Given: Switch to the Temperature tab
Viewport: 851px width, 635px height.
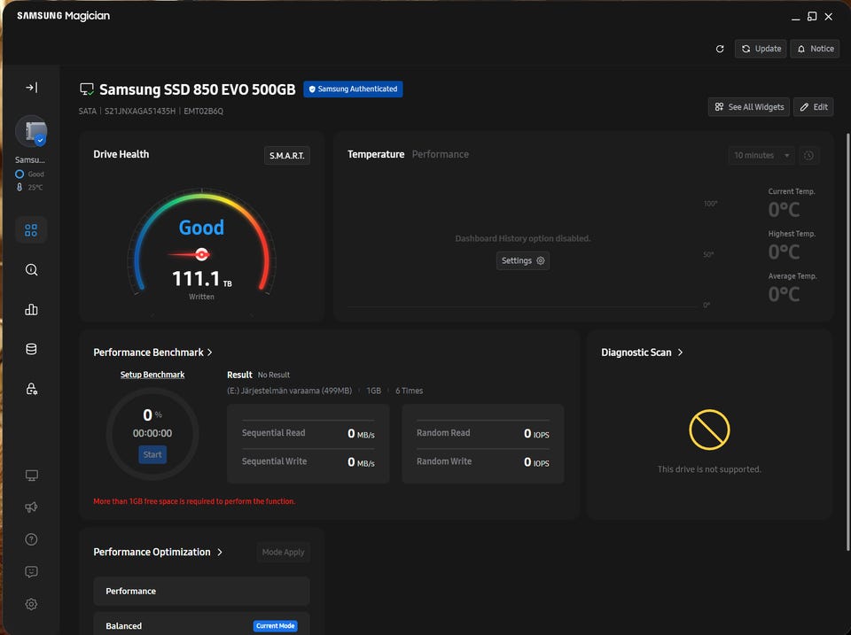Looking at the screenshot, I should [376, 155].
